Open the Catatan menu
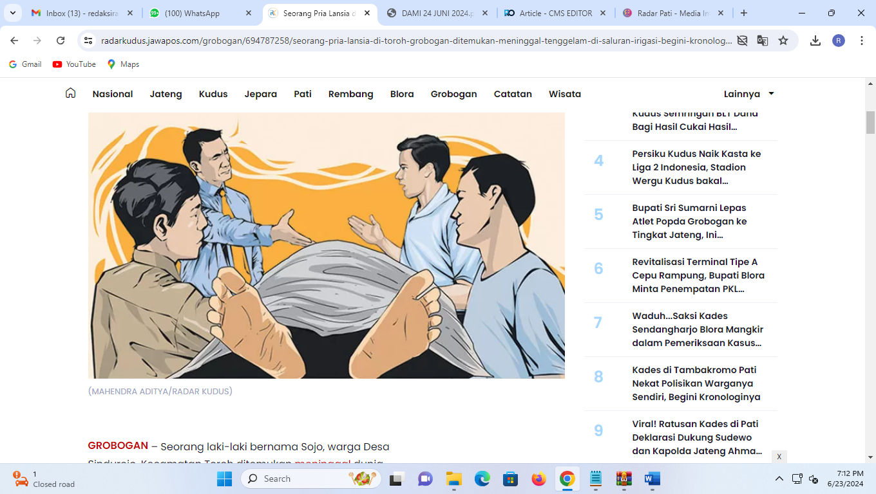Image resolution: width=876 pixels, height=494 pixels. click(x=513, y=94)
